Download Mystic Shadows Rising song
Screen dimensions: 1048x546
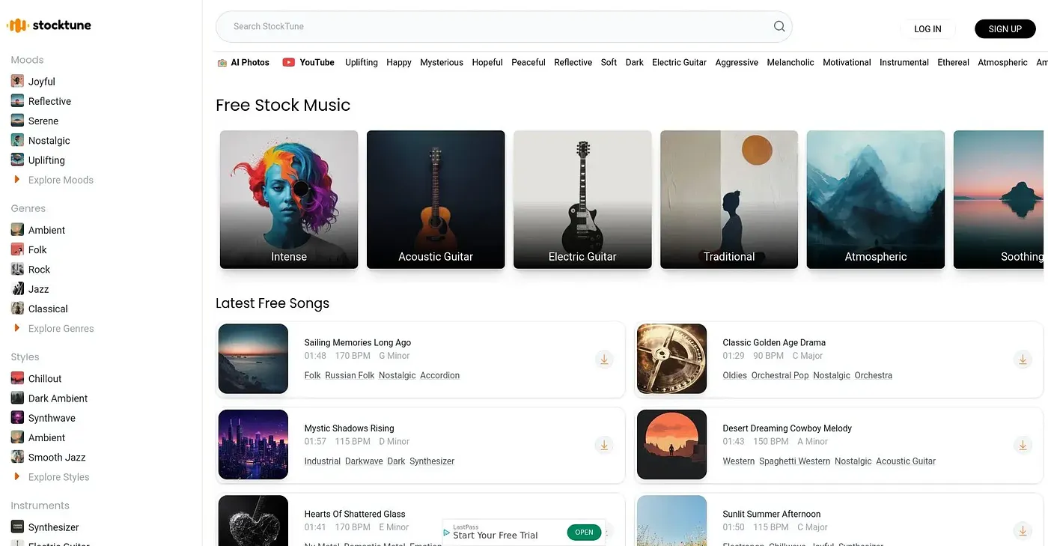coord(604,446)
